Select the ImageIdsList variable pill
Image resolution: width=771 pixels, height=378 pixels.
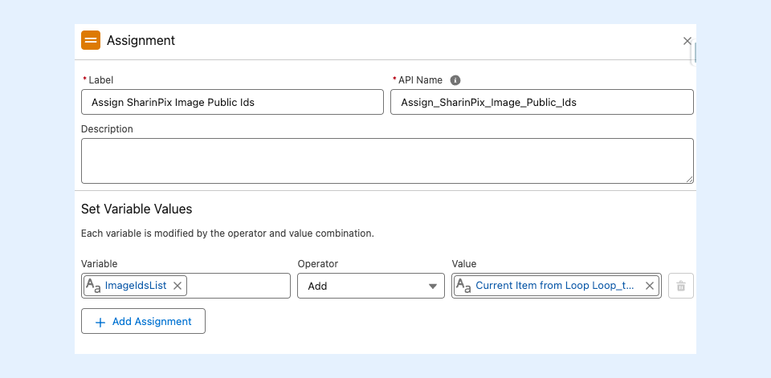point(137,286)
